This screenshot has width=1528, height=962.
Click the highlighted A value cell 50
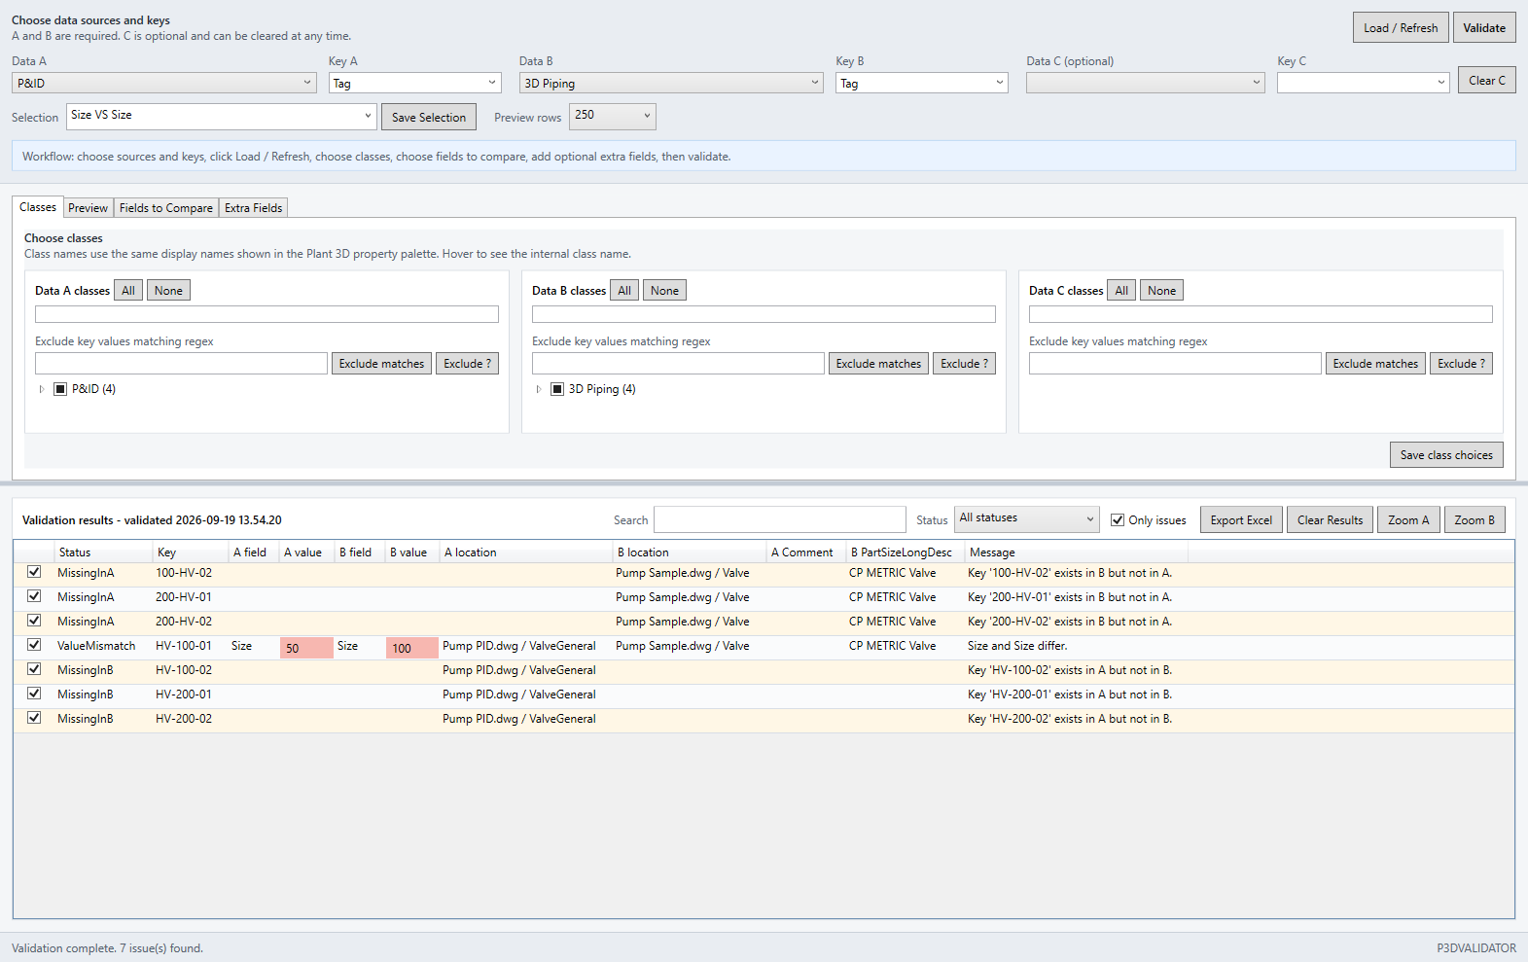[306, 648]
